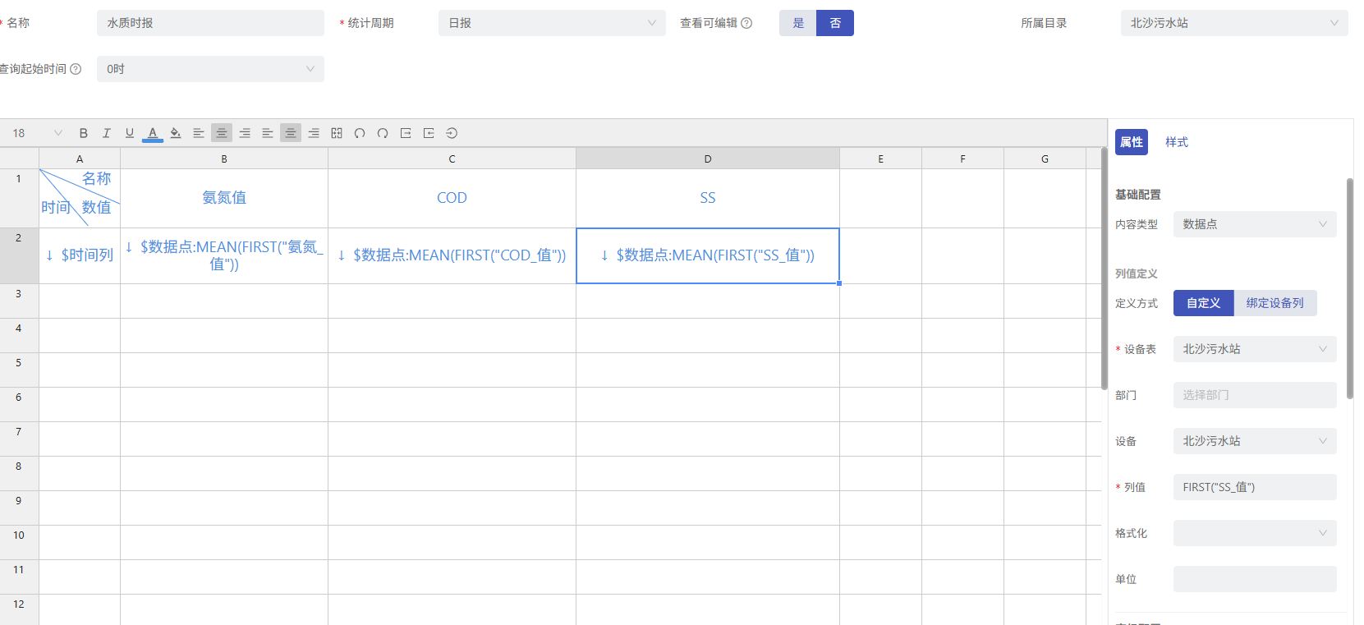Click the 部门 select field
1364x625 pixels.
pos(1255,395)
